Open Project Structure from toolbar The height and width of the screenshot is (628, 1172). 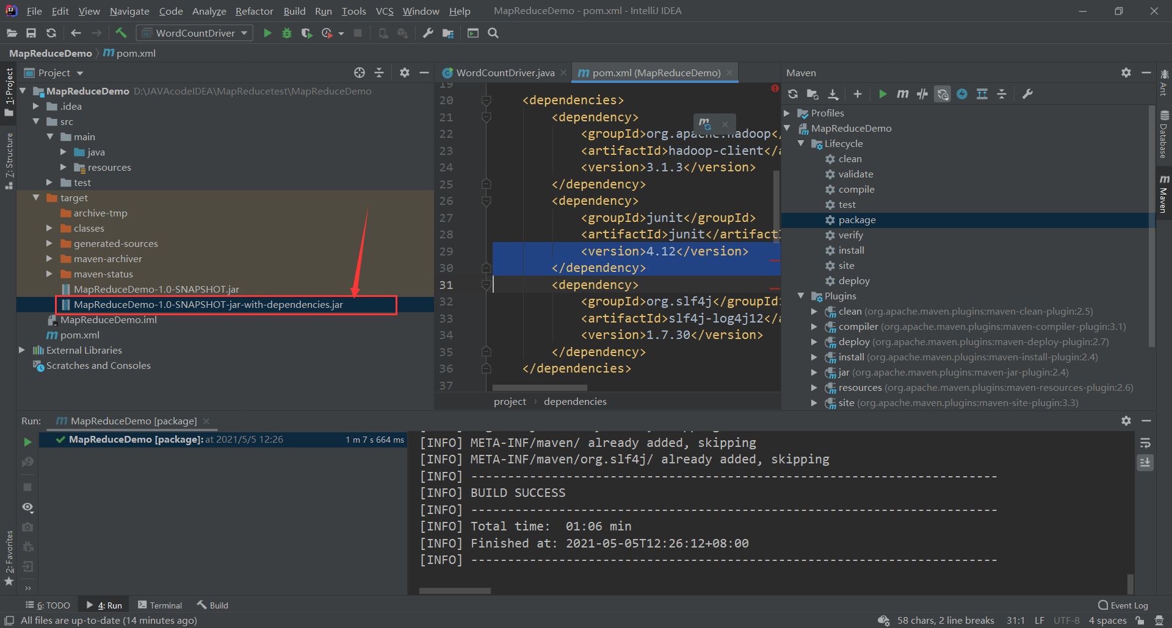coord(448,33)
